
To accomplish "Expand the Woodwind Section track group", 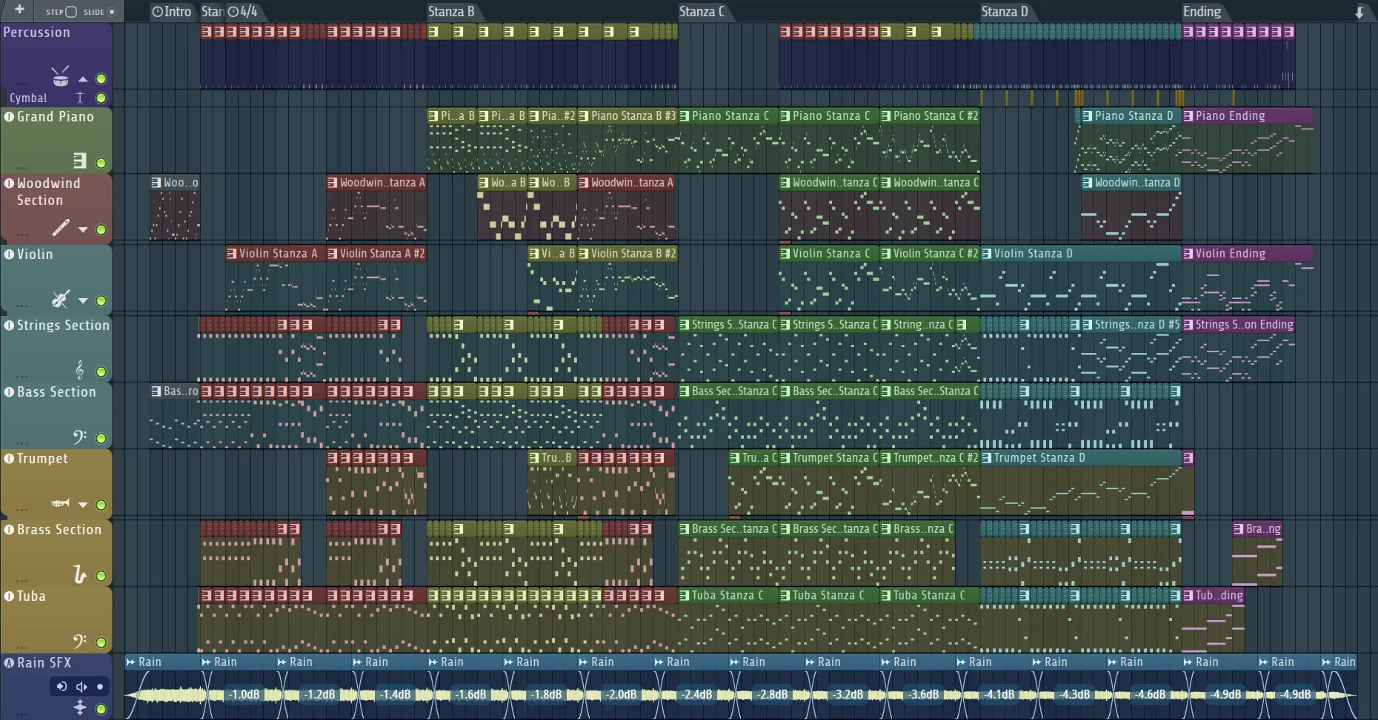I will [x=83, y=230].
